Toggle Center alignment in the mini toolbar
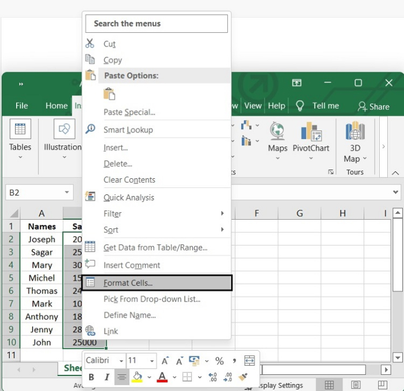404x391 pixels. tap(122, 377)
